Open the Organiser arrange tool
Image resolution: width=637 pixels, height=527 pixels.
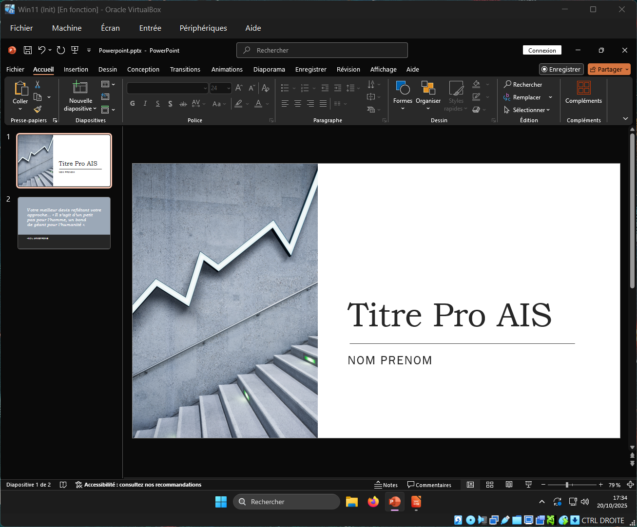click(x=428, y=88)
